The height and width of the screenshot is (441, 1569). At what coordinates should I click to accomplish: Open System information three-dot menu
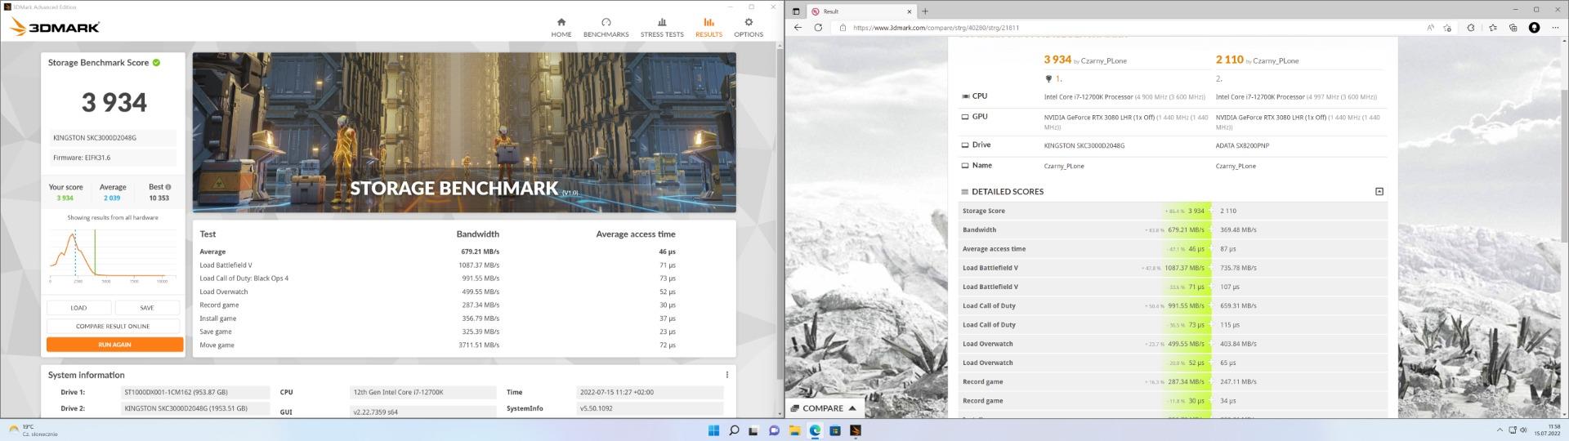726,375
